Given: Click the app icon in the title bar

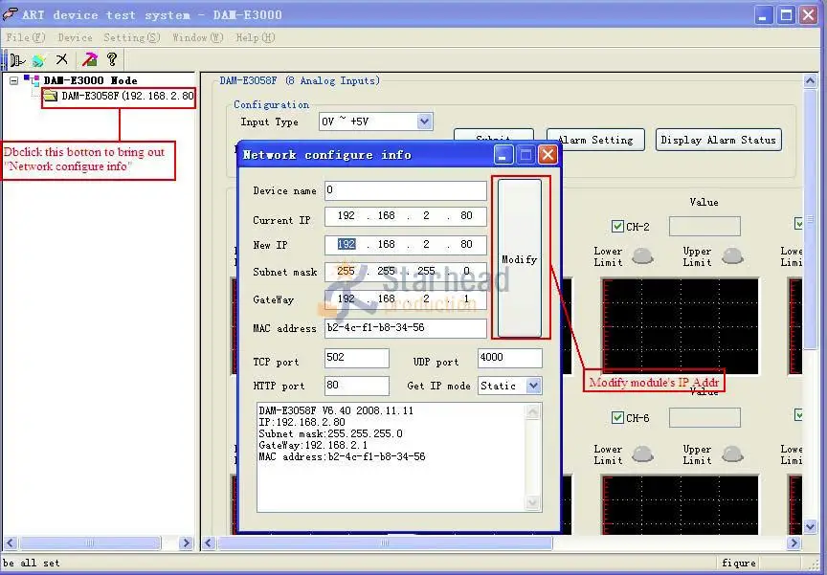Looking at the screenshot, I should pyautogui.click(x=10, y=14).
